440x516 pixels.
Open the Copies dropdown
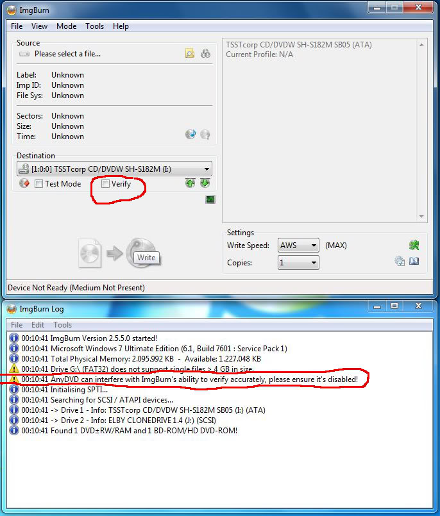coord(298,263)
